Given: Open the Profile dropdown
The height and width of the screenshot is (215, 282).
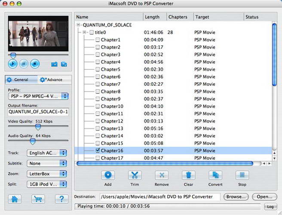Looking at the screenshot, I should click(x=38, y=96).
